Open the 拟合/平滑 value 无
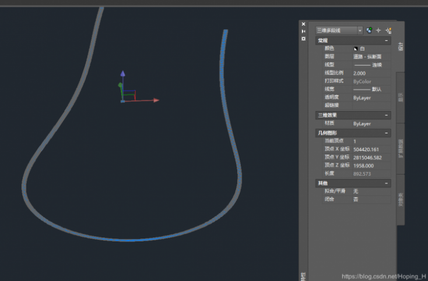Image resolution: width=428 pixels, height=281 pixels. tap(371, 191)
